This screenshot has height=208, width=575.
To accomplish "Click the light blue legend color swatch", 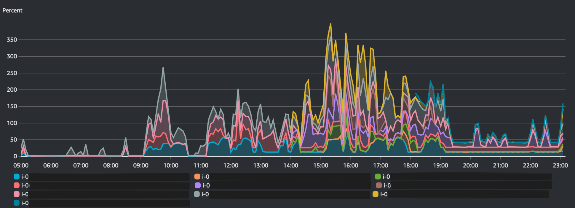I will (17, 177).
